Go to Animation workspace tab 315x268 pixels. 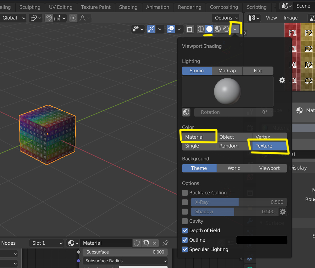[158, 7]
